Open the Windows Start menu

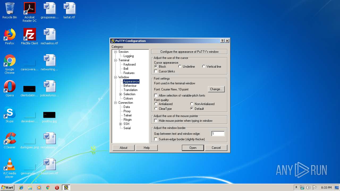(7, 188)
